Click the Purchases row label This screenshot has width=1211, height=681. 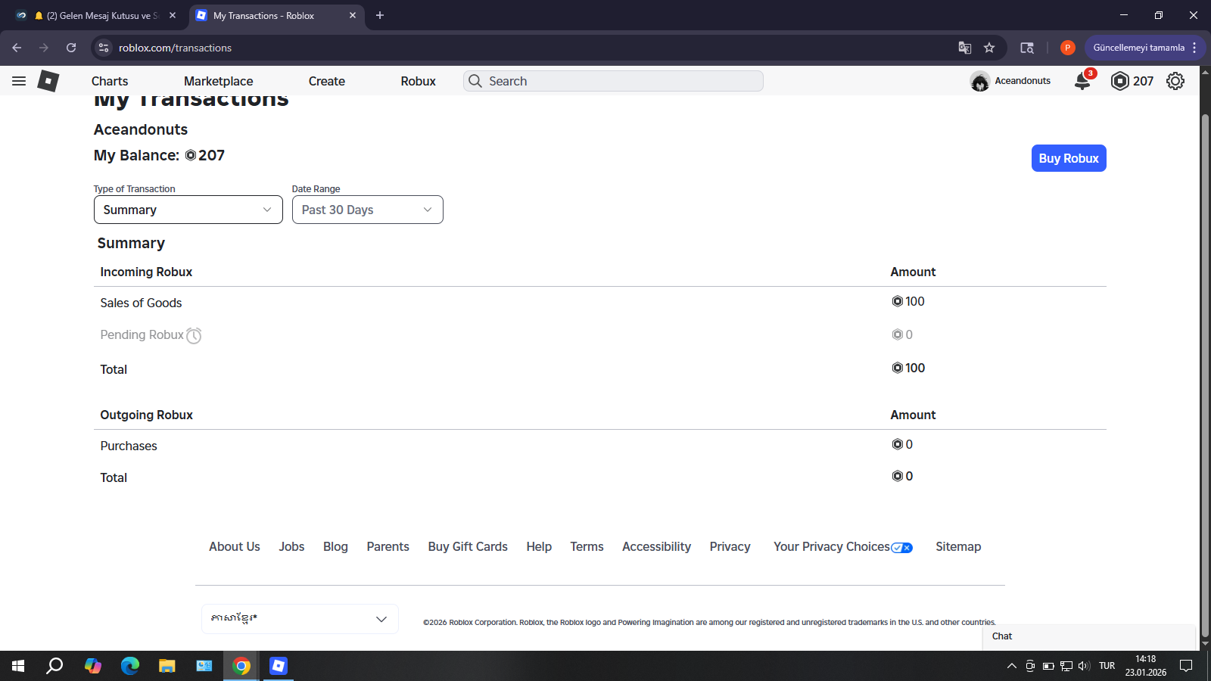[x=129, y=446]
